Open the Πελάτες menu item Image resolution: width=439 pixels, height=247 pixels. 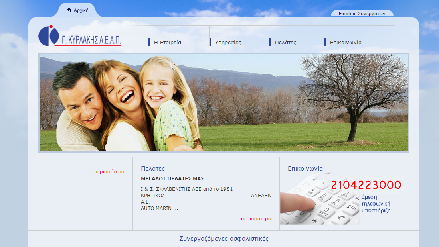tap(285, 43)
